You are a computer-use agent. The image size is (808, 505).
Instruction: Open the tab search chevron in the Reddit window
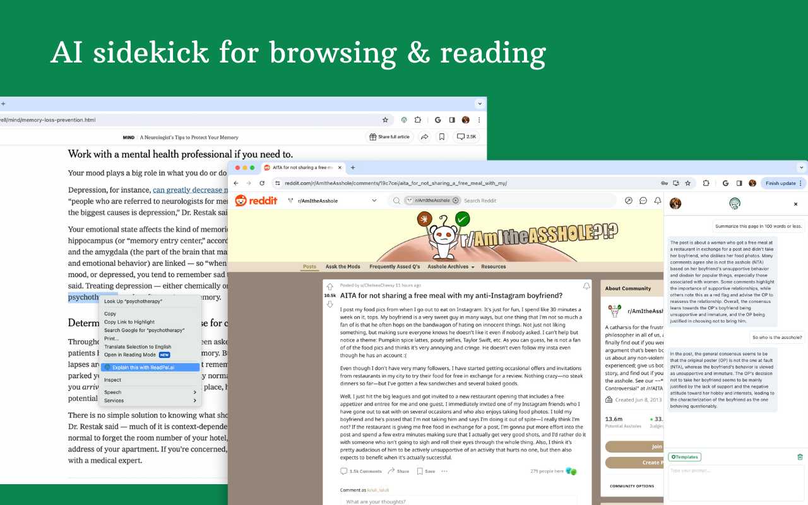802,167
